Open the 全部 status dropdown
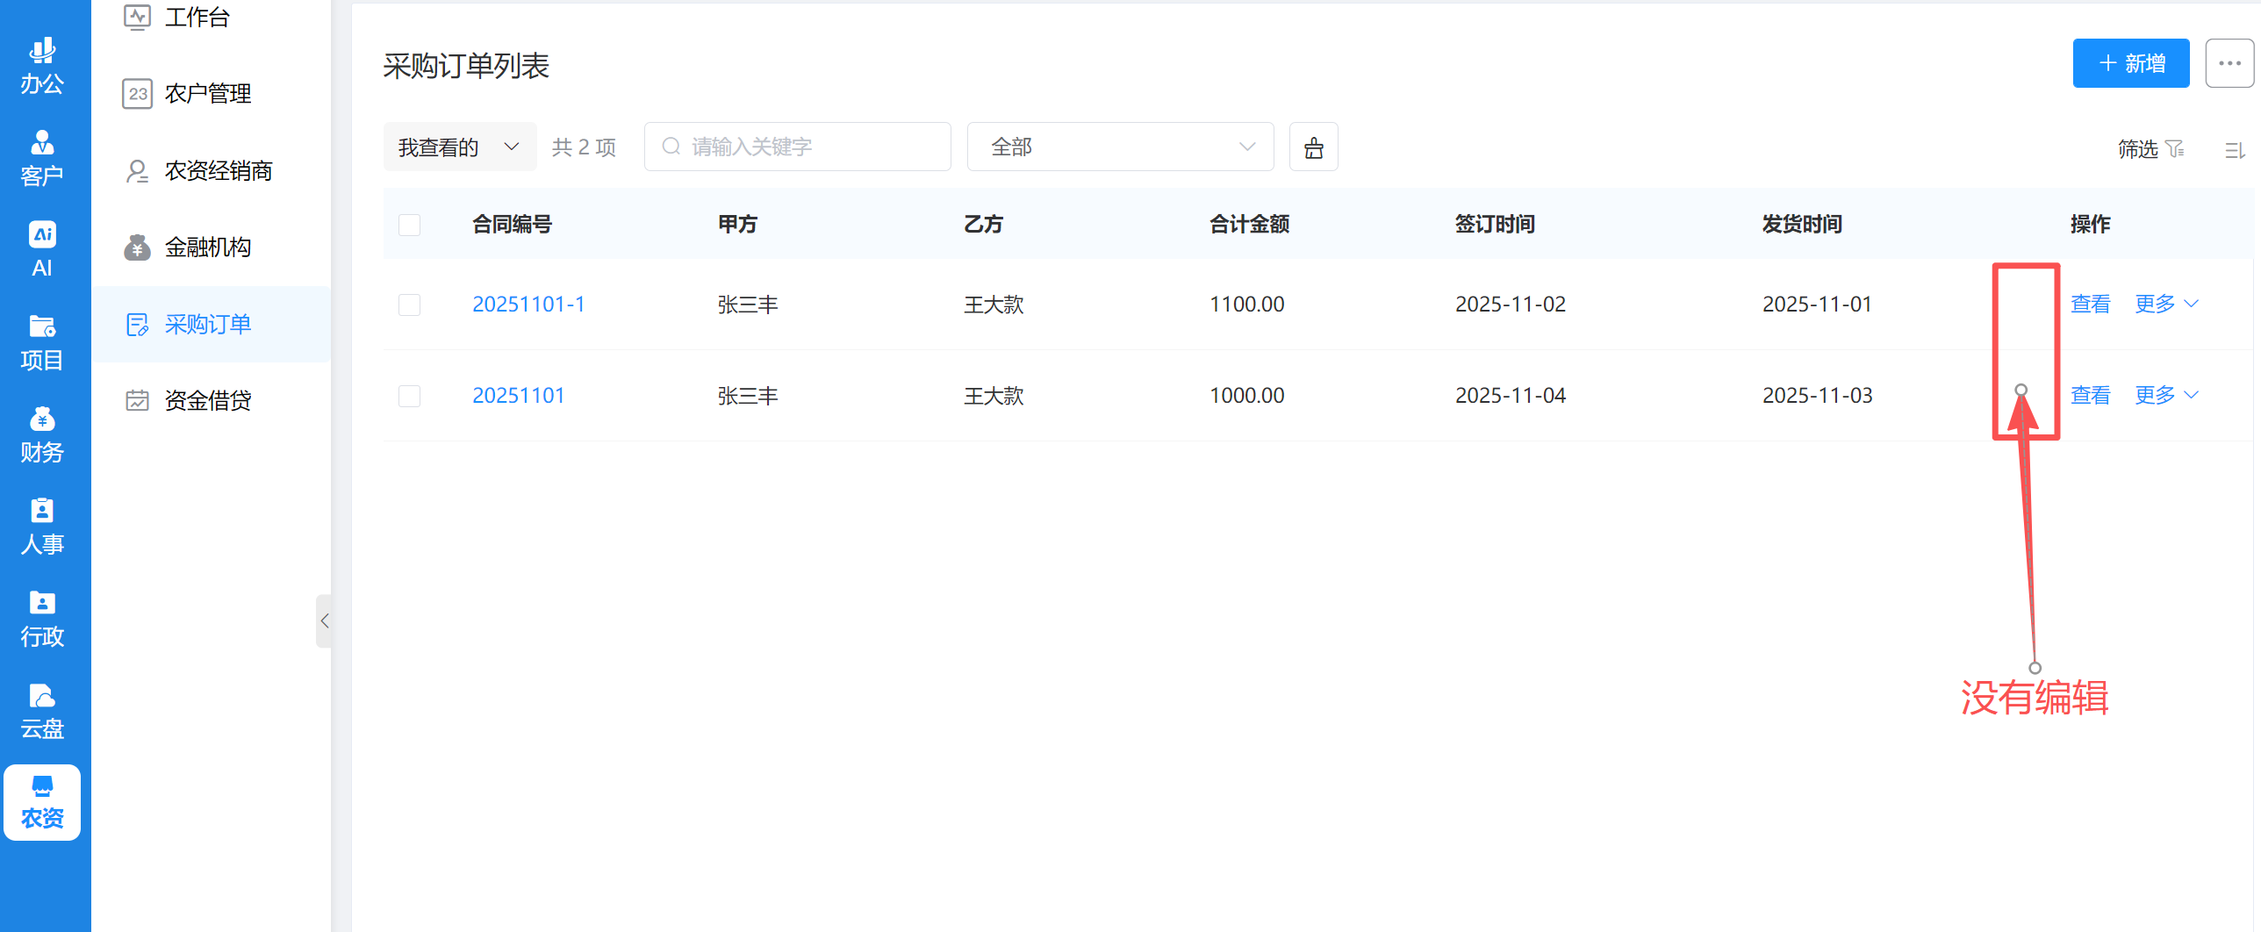This screenshot has width=2261, height=932. pyautogui.click(x=1120, y=147)
